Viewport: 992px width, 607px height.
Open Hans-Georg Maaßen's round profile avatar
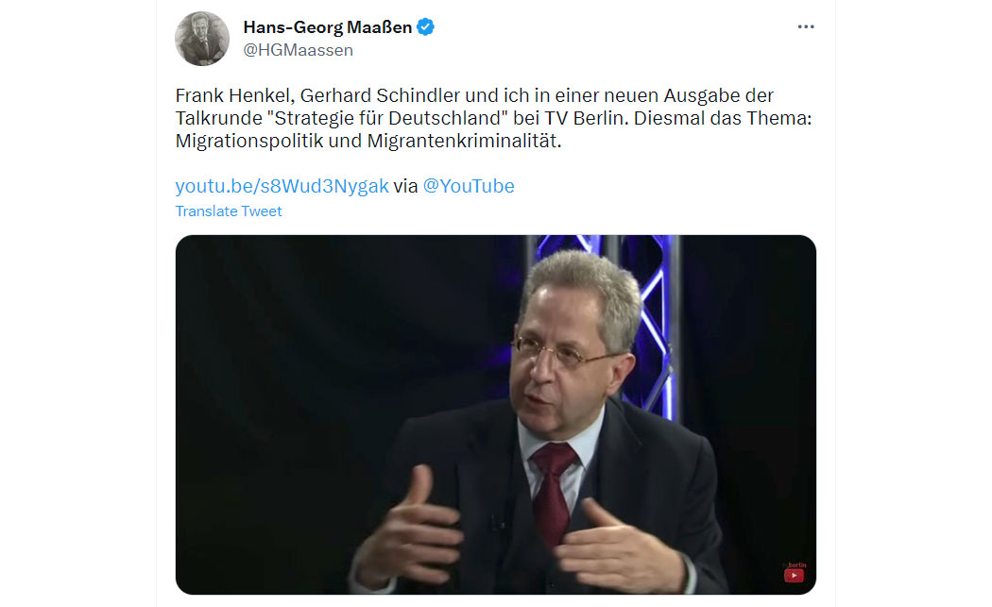(x=202, y=39)
